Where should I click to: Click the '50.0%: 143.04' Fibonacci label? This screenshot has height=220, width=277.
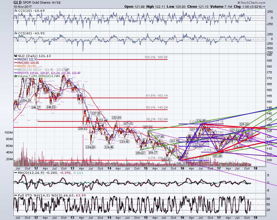pos(157,108)
